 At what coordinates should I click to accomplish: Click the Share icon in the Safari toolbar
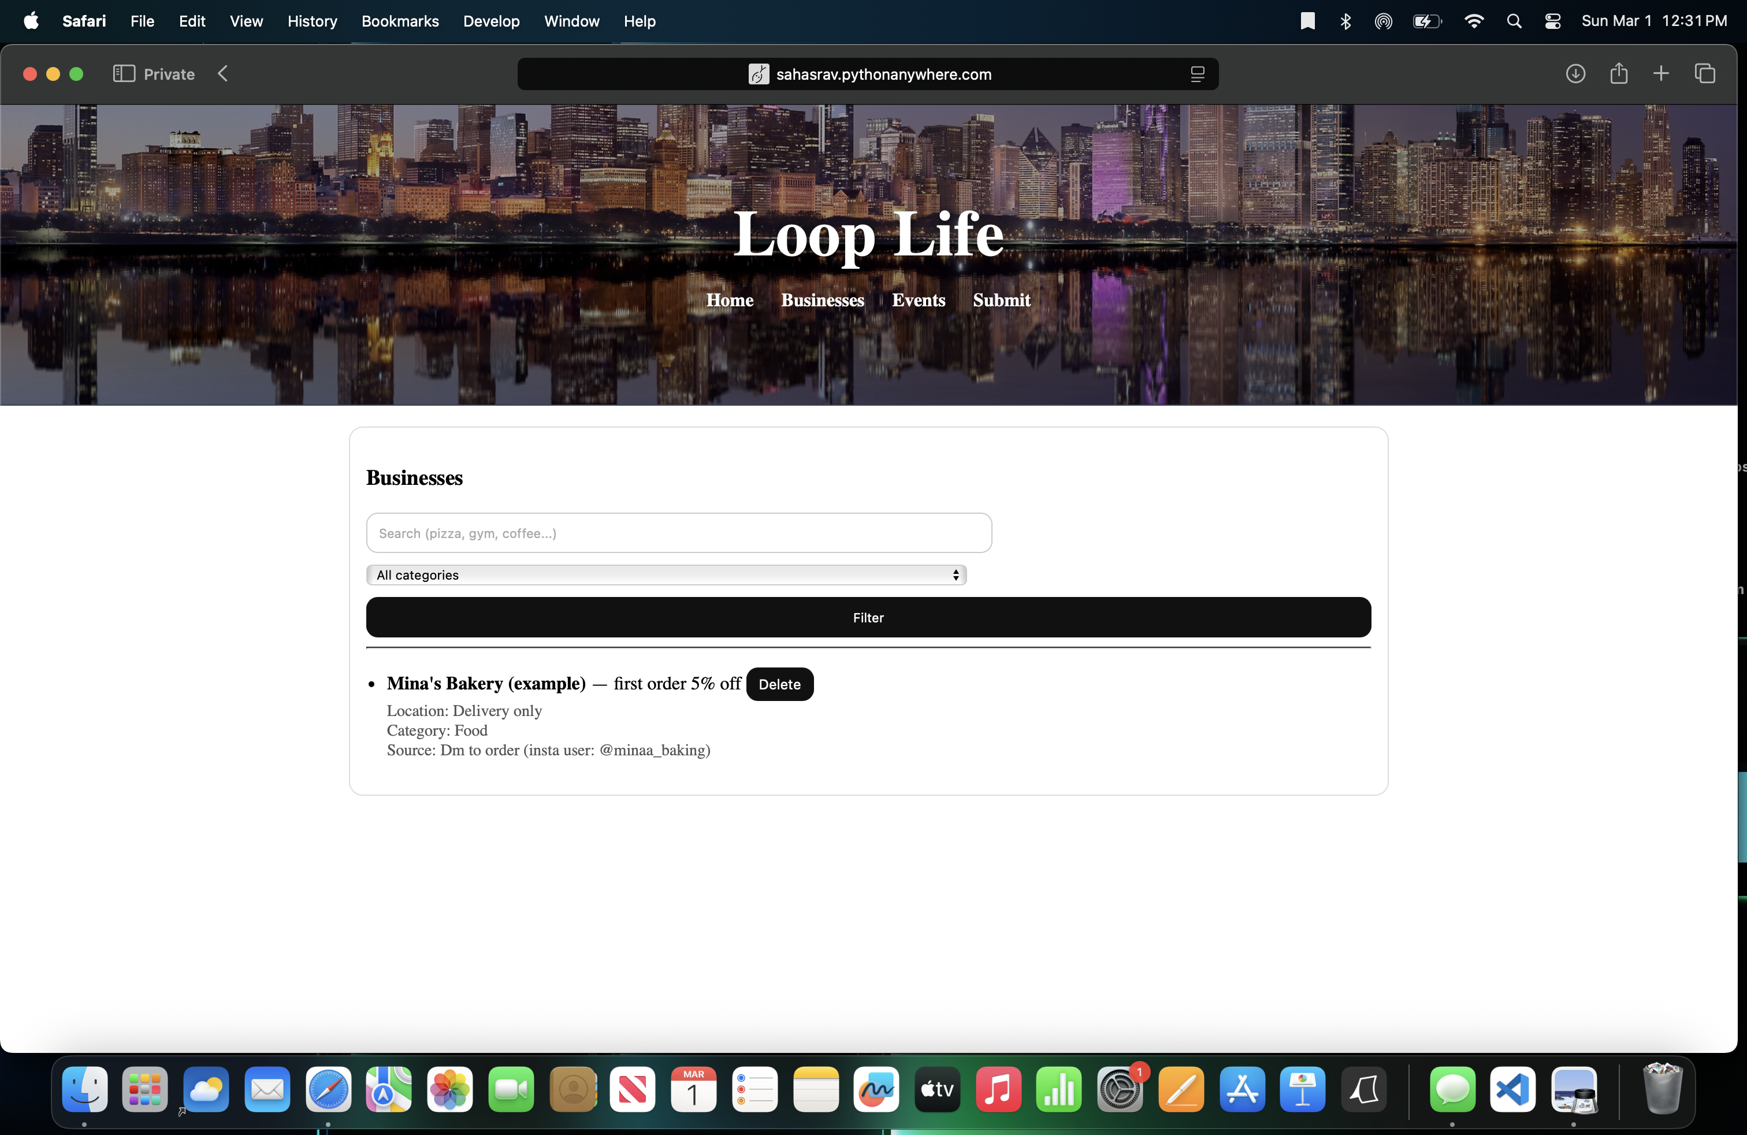[1619, 73]
